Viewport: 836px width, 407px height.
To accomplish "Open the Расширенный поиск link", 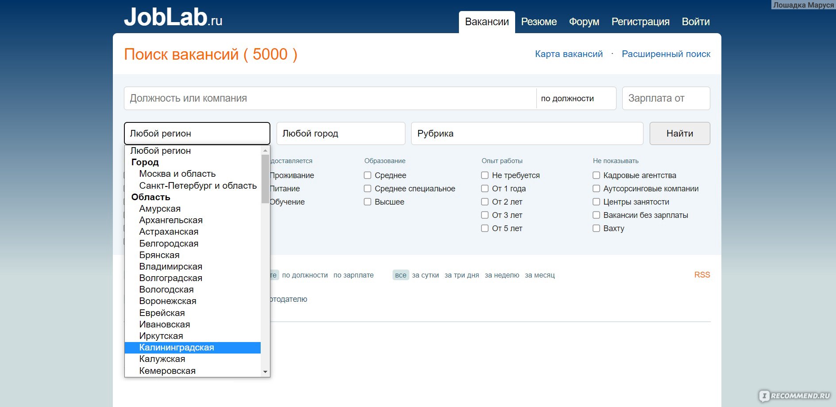I will tap(666, 54).
